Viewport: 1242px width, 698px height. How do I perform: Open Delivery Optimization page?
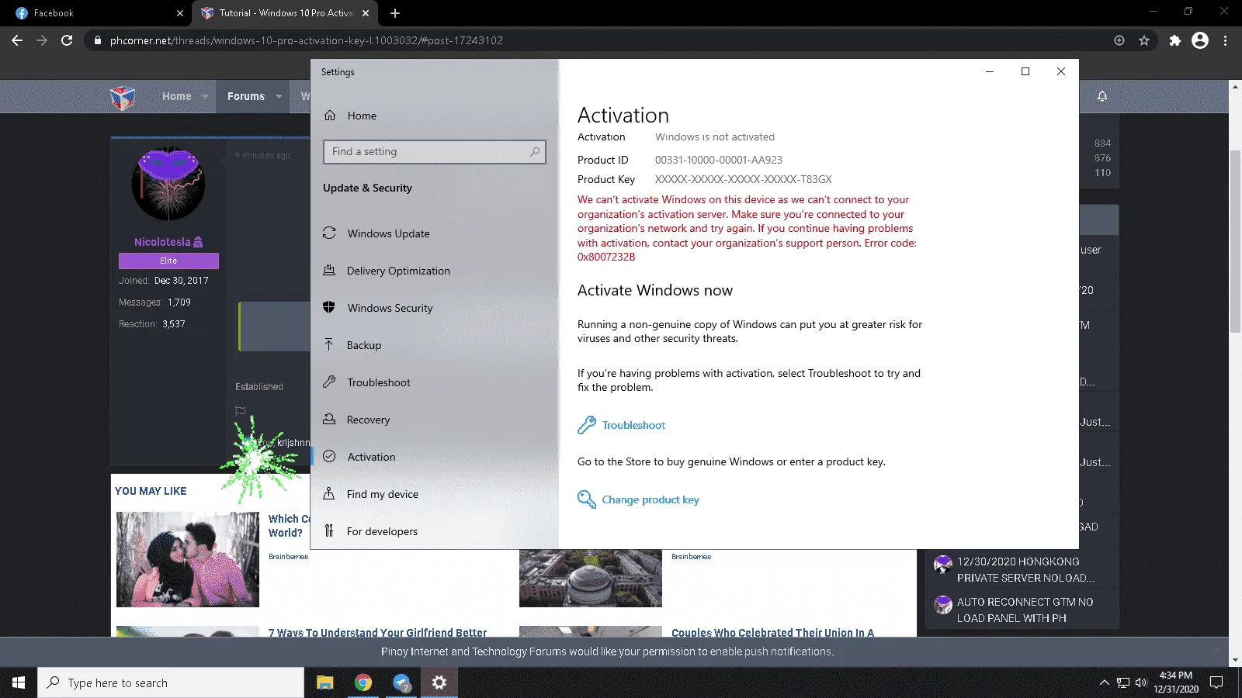(387, 271)
